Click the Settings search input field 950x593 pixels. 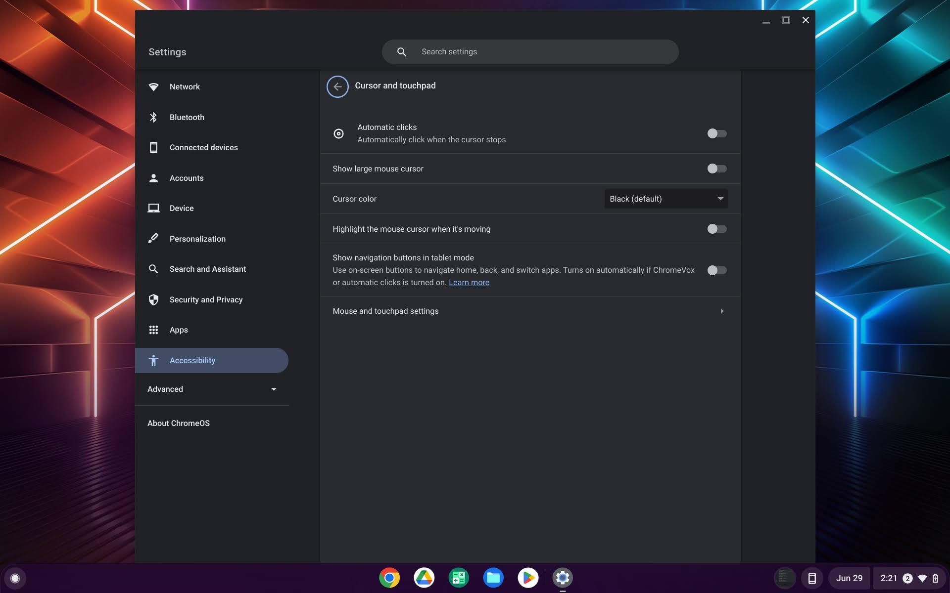(x=529, y=51)
